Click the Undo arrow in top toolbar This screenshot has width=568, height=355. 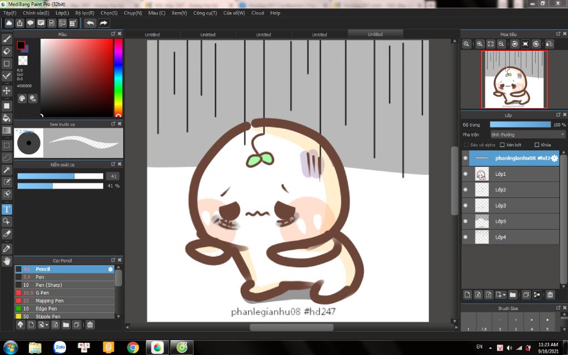[90, 23]
